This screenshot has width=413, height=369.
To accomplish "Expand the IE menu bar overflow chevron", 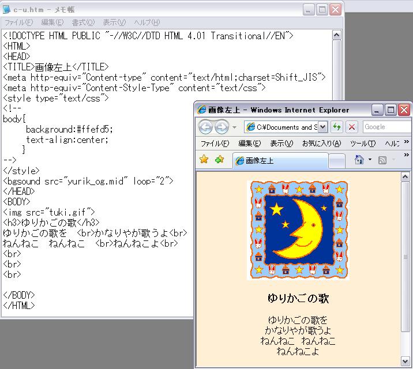I will [407, 142].
